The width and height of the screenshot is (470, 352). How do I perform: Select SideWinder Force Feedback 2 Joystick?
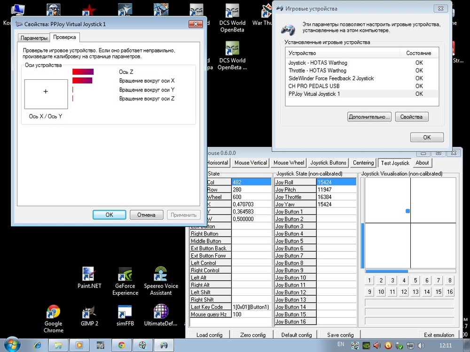click(x=362, y=78)
